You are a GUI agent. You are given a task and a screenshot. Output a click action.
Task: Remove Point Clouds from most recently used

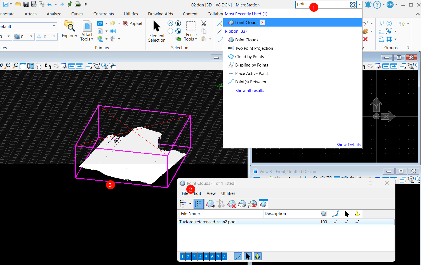(x=262, y=23)
